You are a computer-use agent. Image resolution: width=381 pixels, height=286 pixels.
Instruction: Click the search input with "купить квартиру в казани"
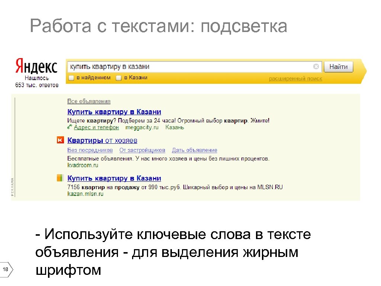click(194, 67)
